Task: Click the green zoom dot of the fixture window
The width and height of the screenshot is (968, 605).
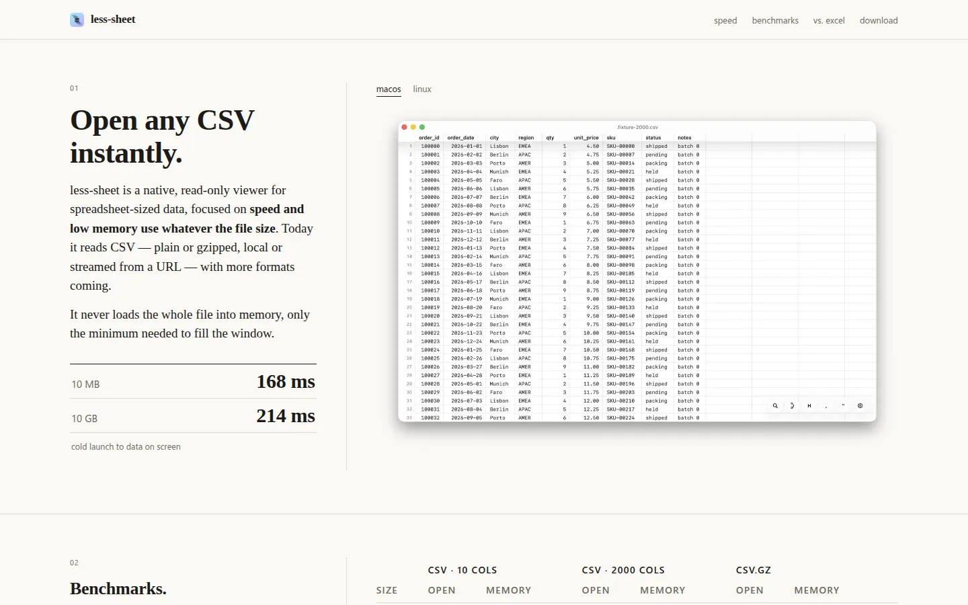Action: (422, 127)
